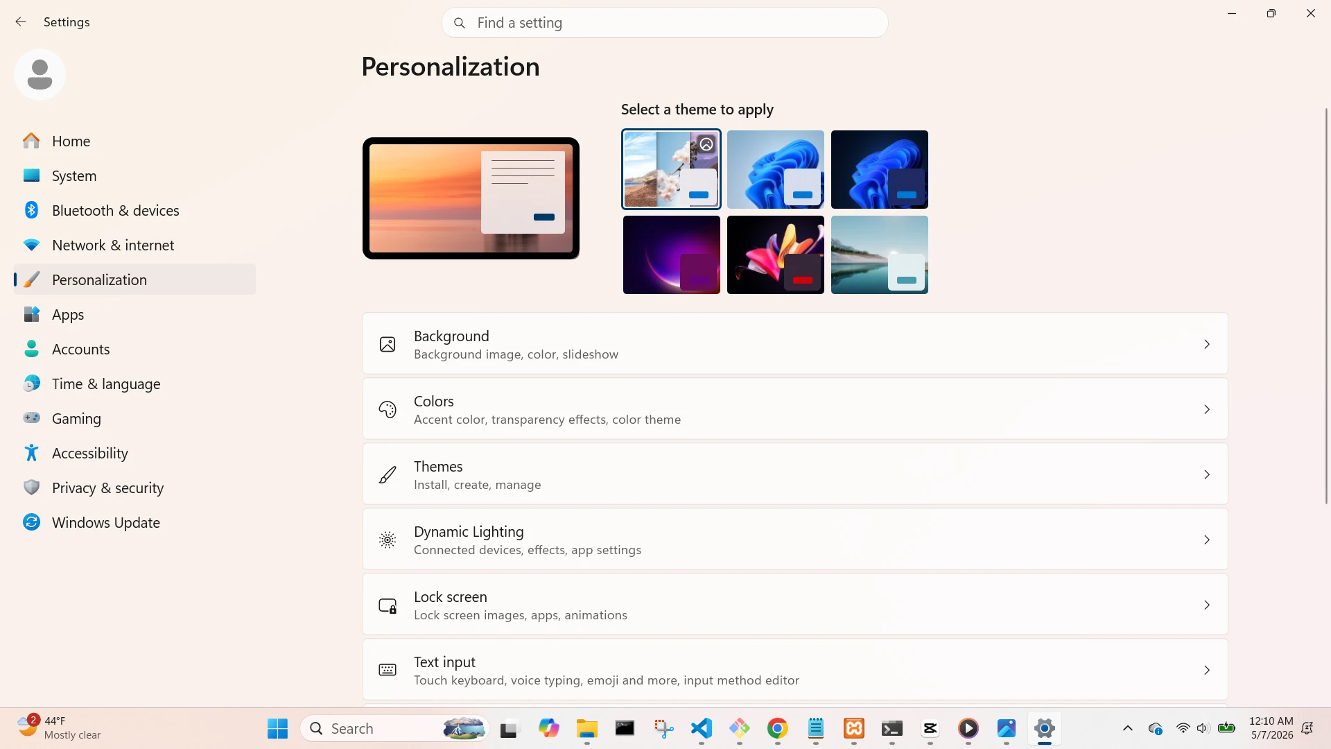Screen dimensions: 1331x749
Task: Click the Themes brush icon
Action: pos(388,475)
